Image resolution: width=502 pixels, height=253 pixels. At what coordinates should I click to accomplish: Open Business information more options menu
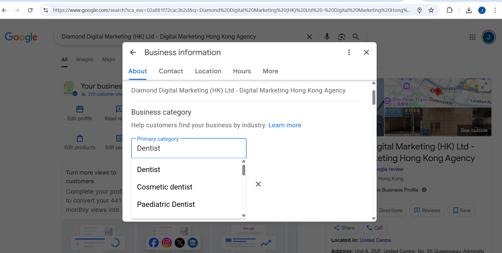coord(349,52)
